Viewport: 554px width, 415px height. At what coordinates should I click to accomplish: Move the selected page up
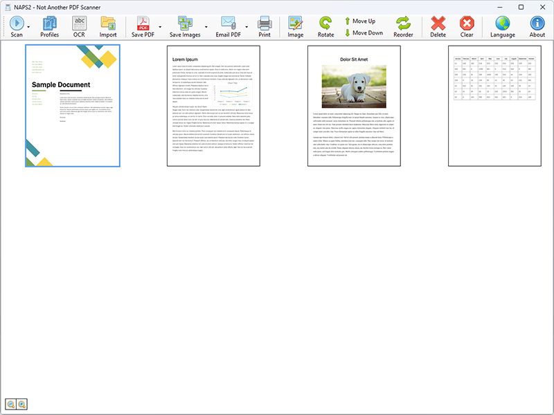tap(360, 21)
